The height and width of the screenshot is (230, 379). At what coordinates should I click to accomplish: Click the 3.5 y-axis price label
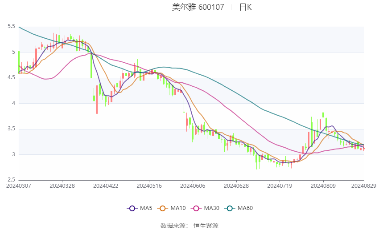coord(11,129)
